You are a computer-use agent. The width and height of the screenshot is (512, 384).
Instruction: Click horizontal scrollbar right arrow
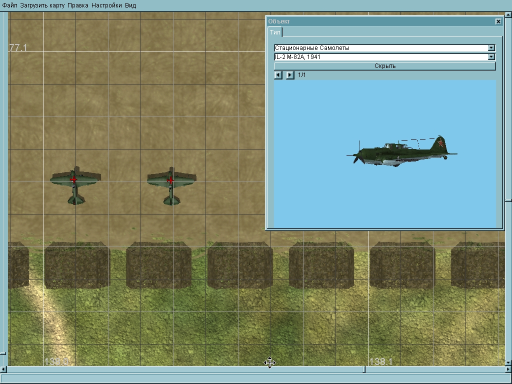pos(508,369)
